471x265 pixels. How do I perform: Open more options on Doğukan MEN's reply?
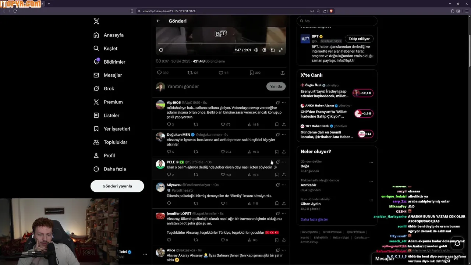[x=284, y=135]
